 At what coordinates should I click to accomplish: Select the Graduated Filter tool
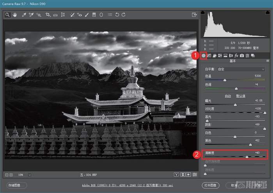coord(94,15)
